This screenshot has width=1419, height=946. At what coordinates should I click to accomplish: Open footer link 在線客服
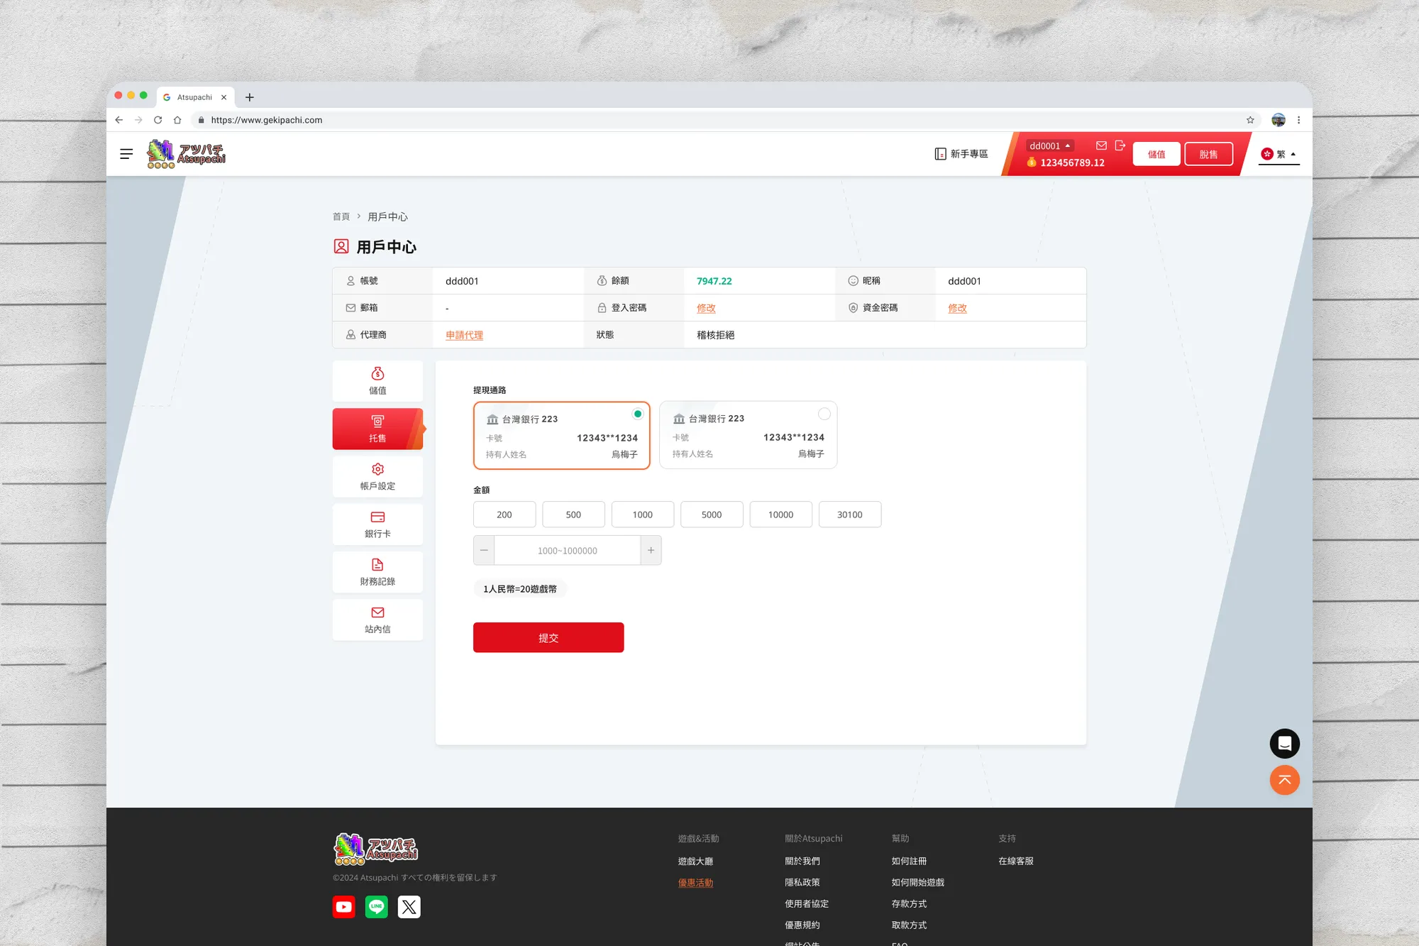tap(1016, 861)
